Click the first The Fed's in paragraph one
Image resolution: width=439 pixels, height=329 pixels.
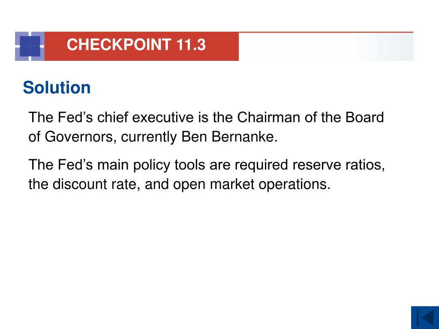coord(61,117)
